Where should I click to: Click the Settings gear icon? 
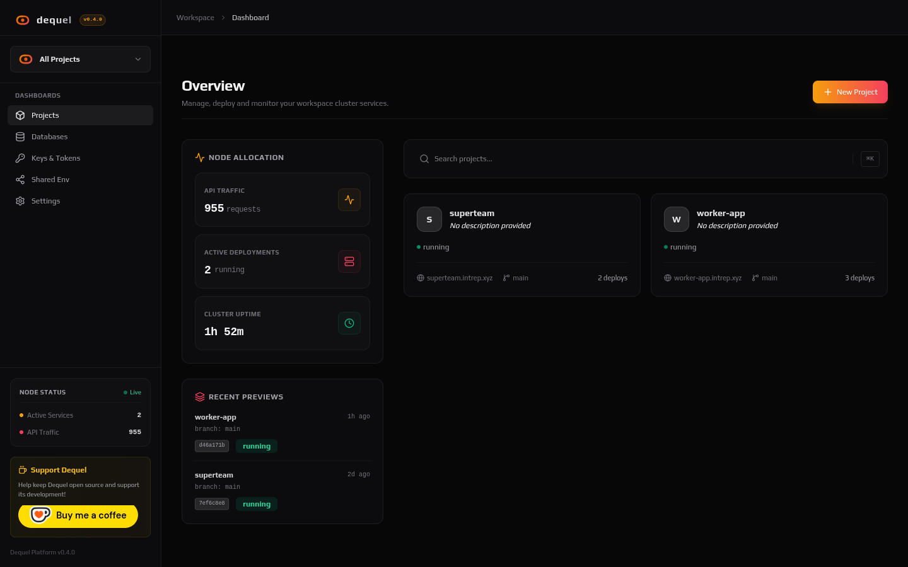[x=20, y=201]
